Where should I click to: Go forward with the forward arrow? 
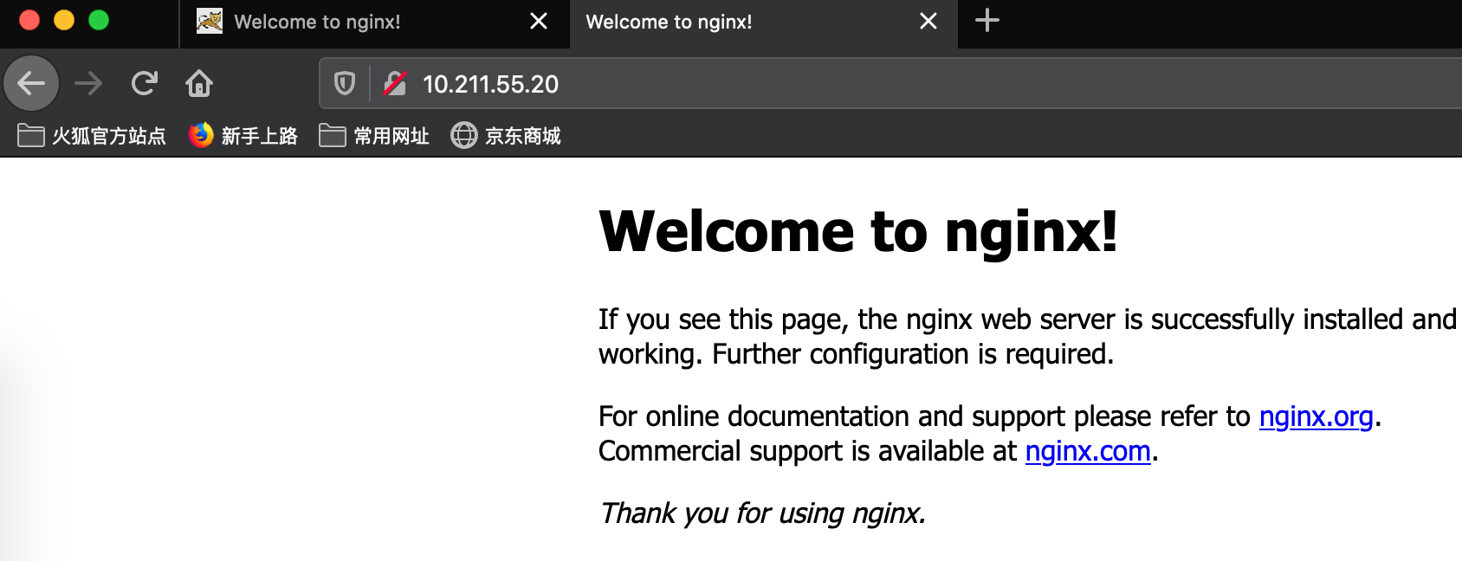tap(88, 83)
